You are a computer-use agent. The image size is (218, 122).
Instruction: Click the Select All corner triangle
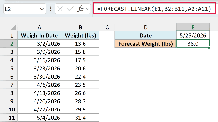[13, 27]
